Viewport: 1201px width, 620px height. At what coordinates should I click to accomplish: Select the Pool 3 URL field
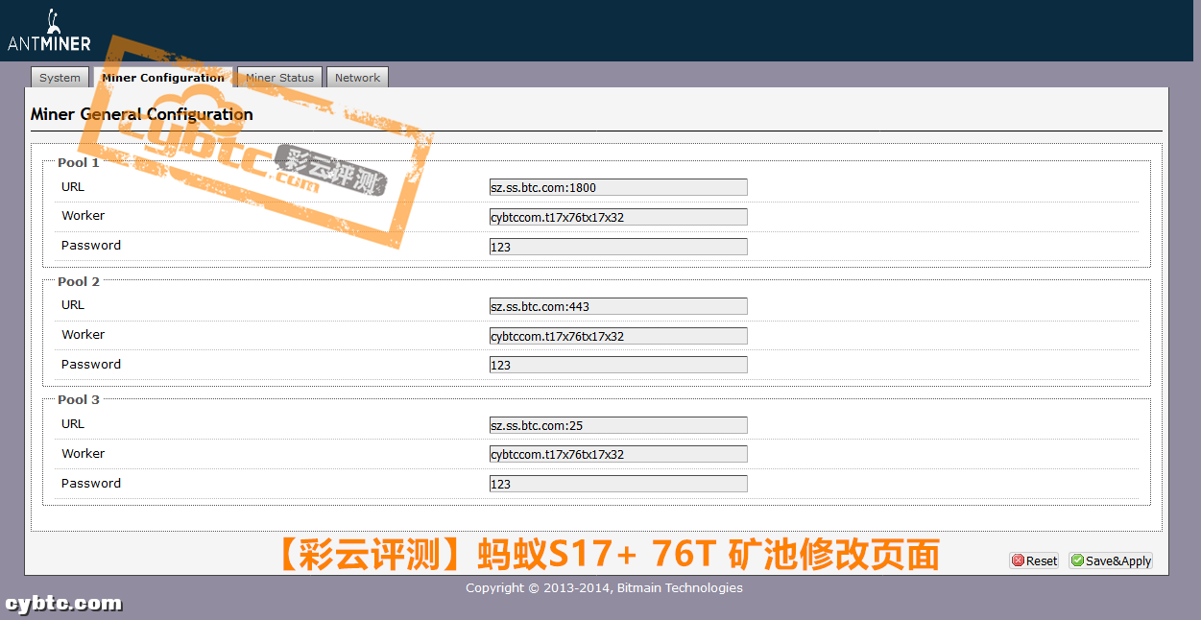click(x=617, y=424)
